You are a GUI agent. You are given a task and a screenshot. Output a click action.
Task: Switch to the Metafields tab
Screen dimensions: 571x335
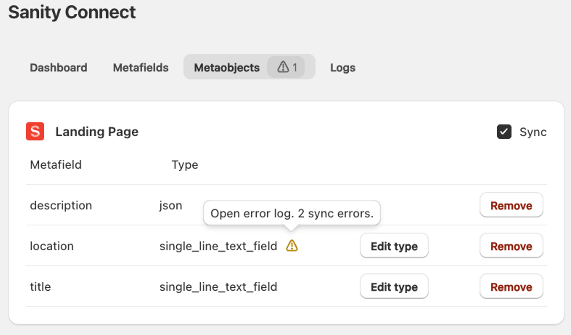tap(141, 68)
